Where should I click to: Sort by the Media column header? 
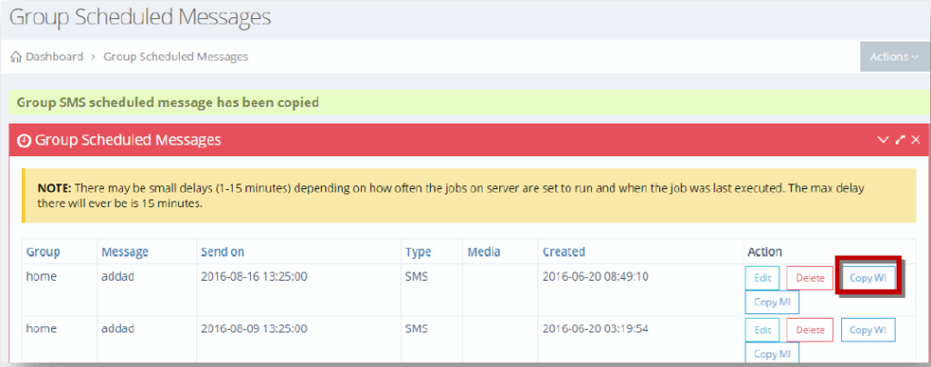click(x=484, y=252)
